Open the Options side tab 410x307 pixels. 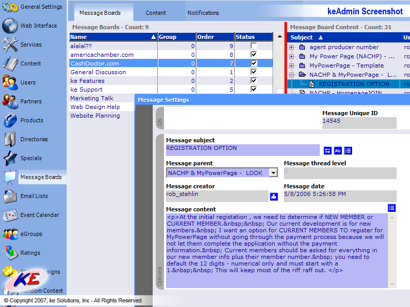click(159, 212)
